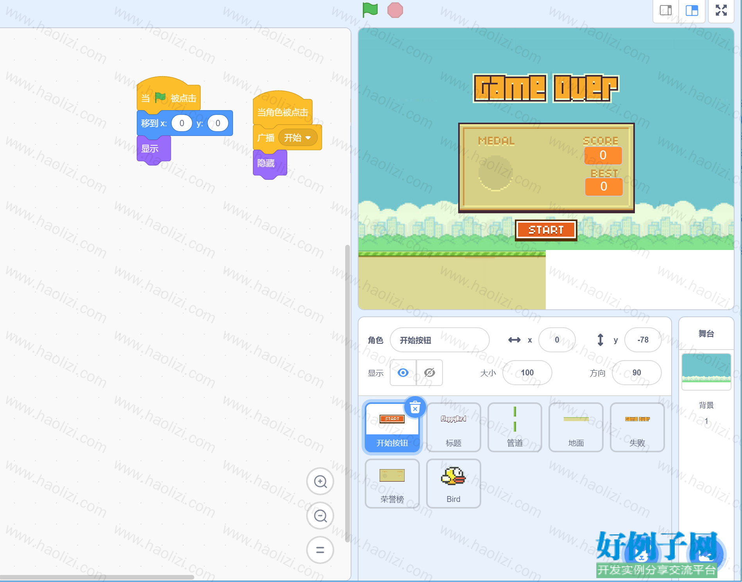This screenshot has height=582, width=742.
Task: Click the 方向 direction field showing 90
Action: [637, 373]
